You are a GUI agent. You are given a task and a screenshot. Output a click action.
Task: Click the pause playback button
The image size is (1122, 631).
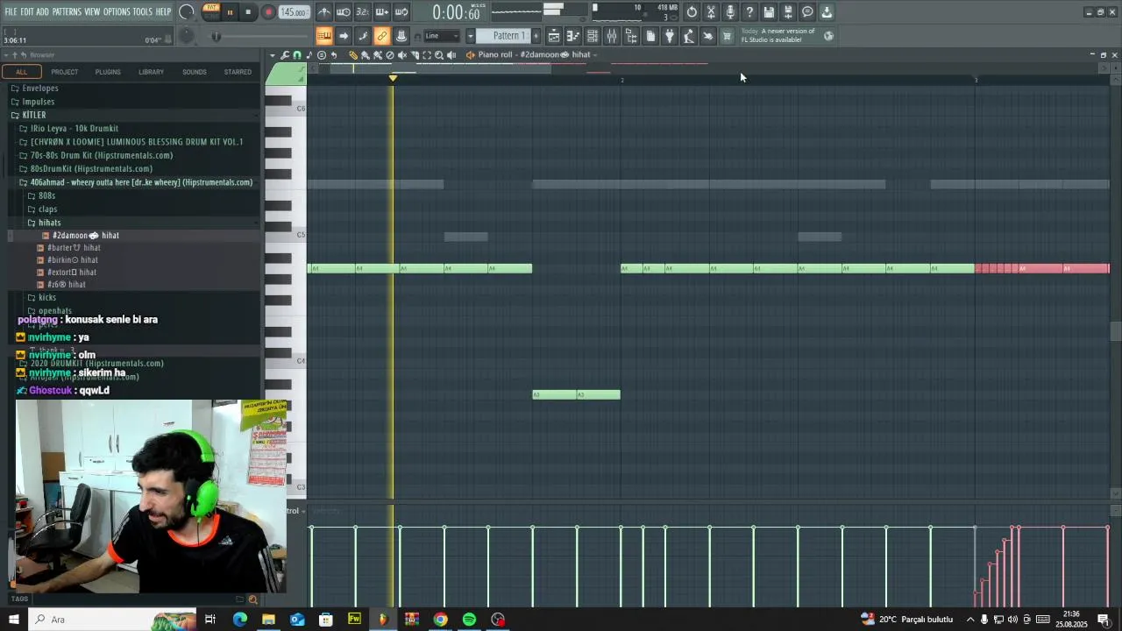tap(230, 12)
